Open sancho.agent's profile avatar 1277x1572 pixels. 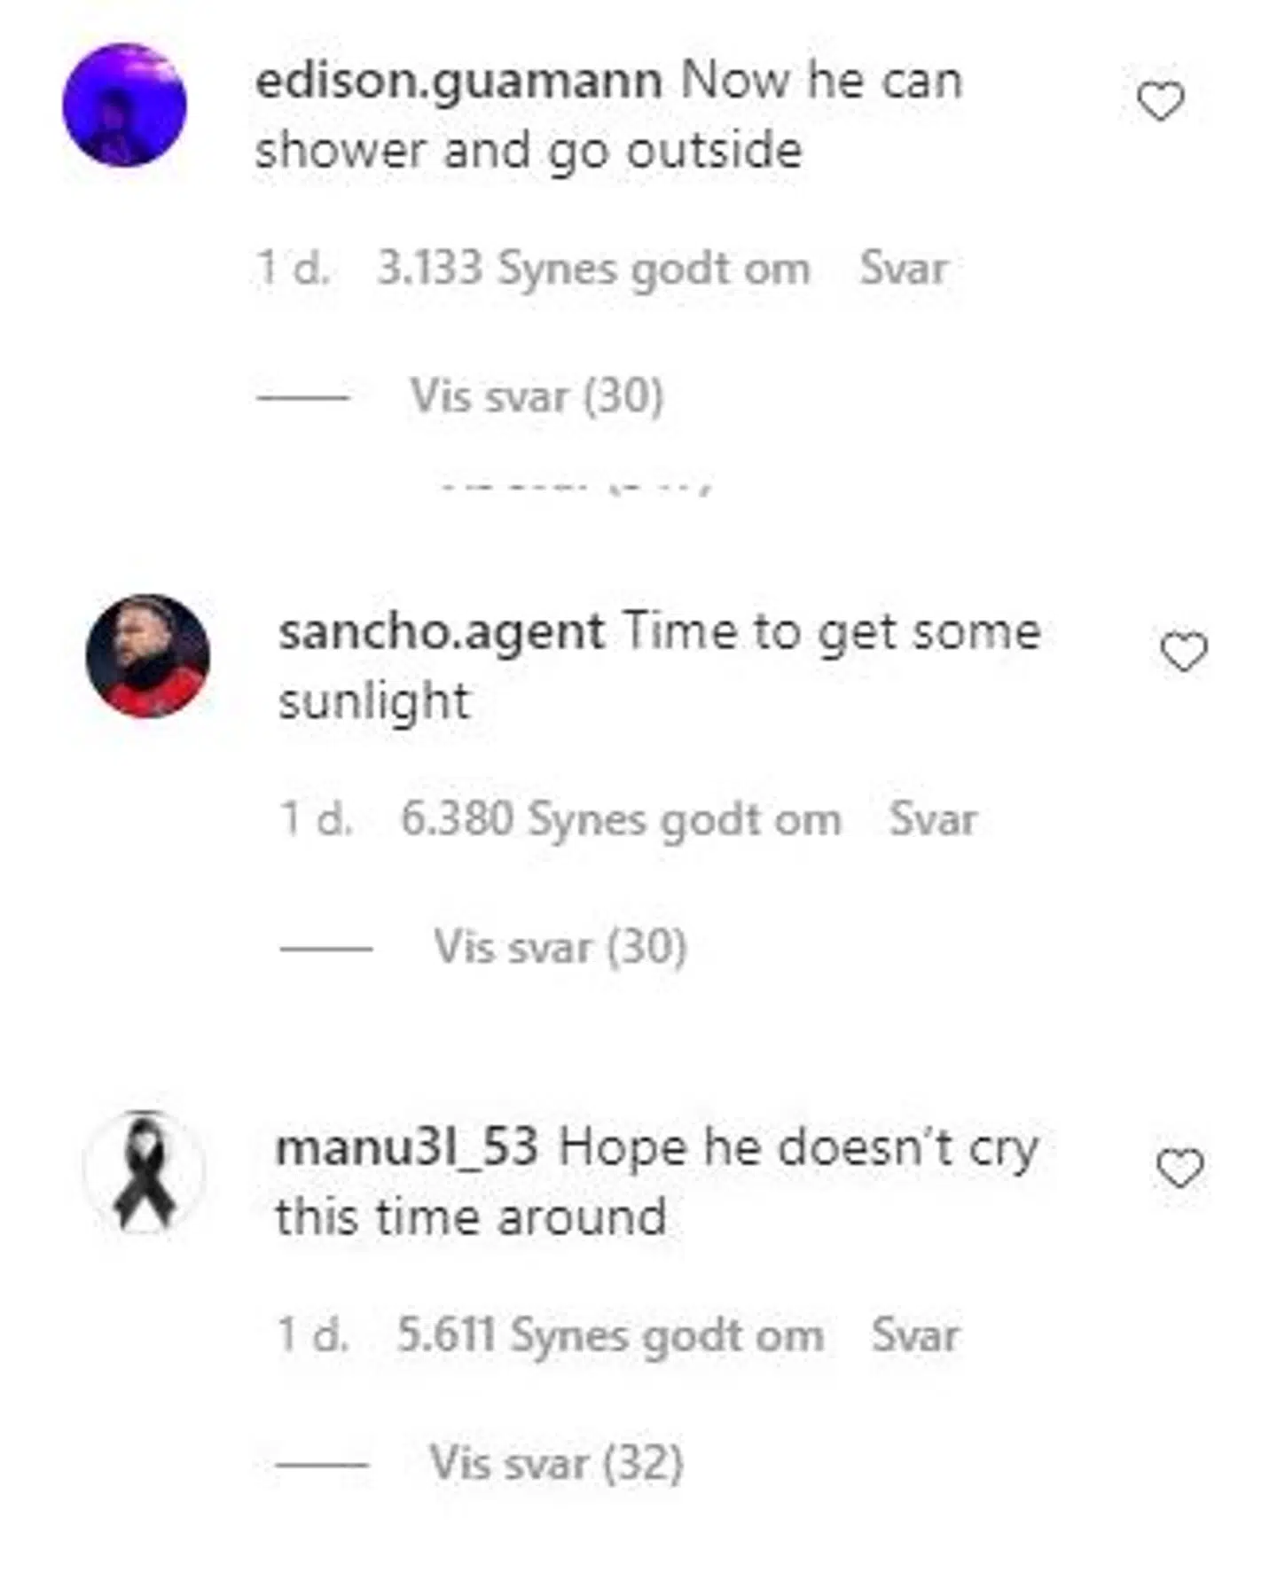[148, 656]
